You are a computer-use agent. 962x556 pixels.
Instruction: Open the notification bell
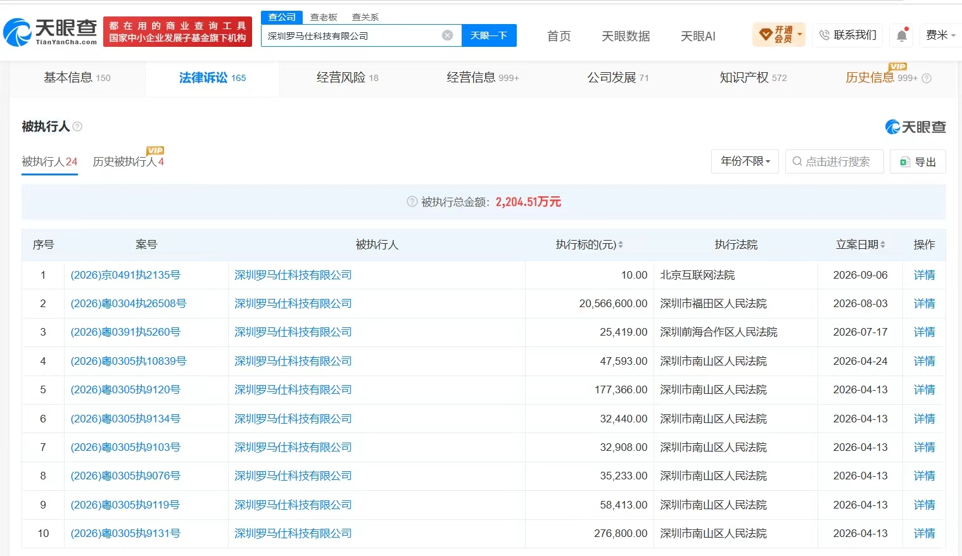pos(902,35)
